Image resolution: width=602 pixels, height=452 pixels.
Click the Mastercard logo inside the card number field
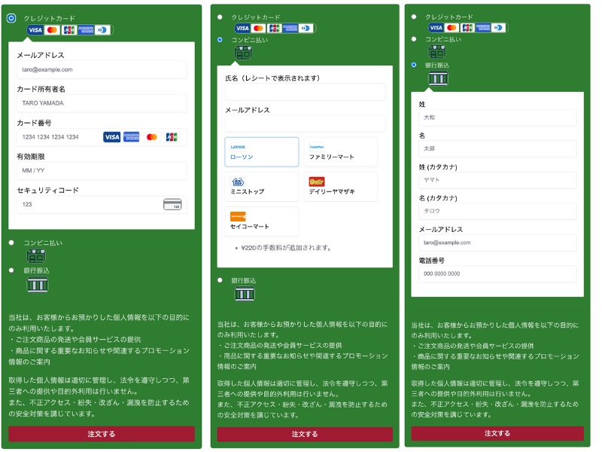152,137
